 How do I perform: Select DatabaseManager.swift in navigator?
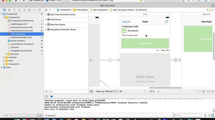(21, 37)
